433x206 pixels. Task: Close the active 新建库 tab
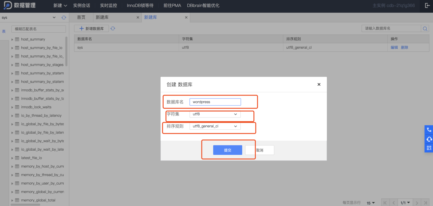pyautogui.click(x=186, y=17)
